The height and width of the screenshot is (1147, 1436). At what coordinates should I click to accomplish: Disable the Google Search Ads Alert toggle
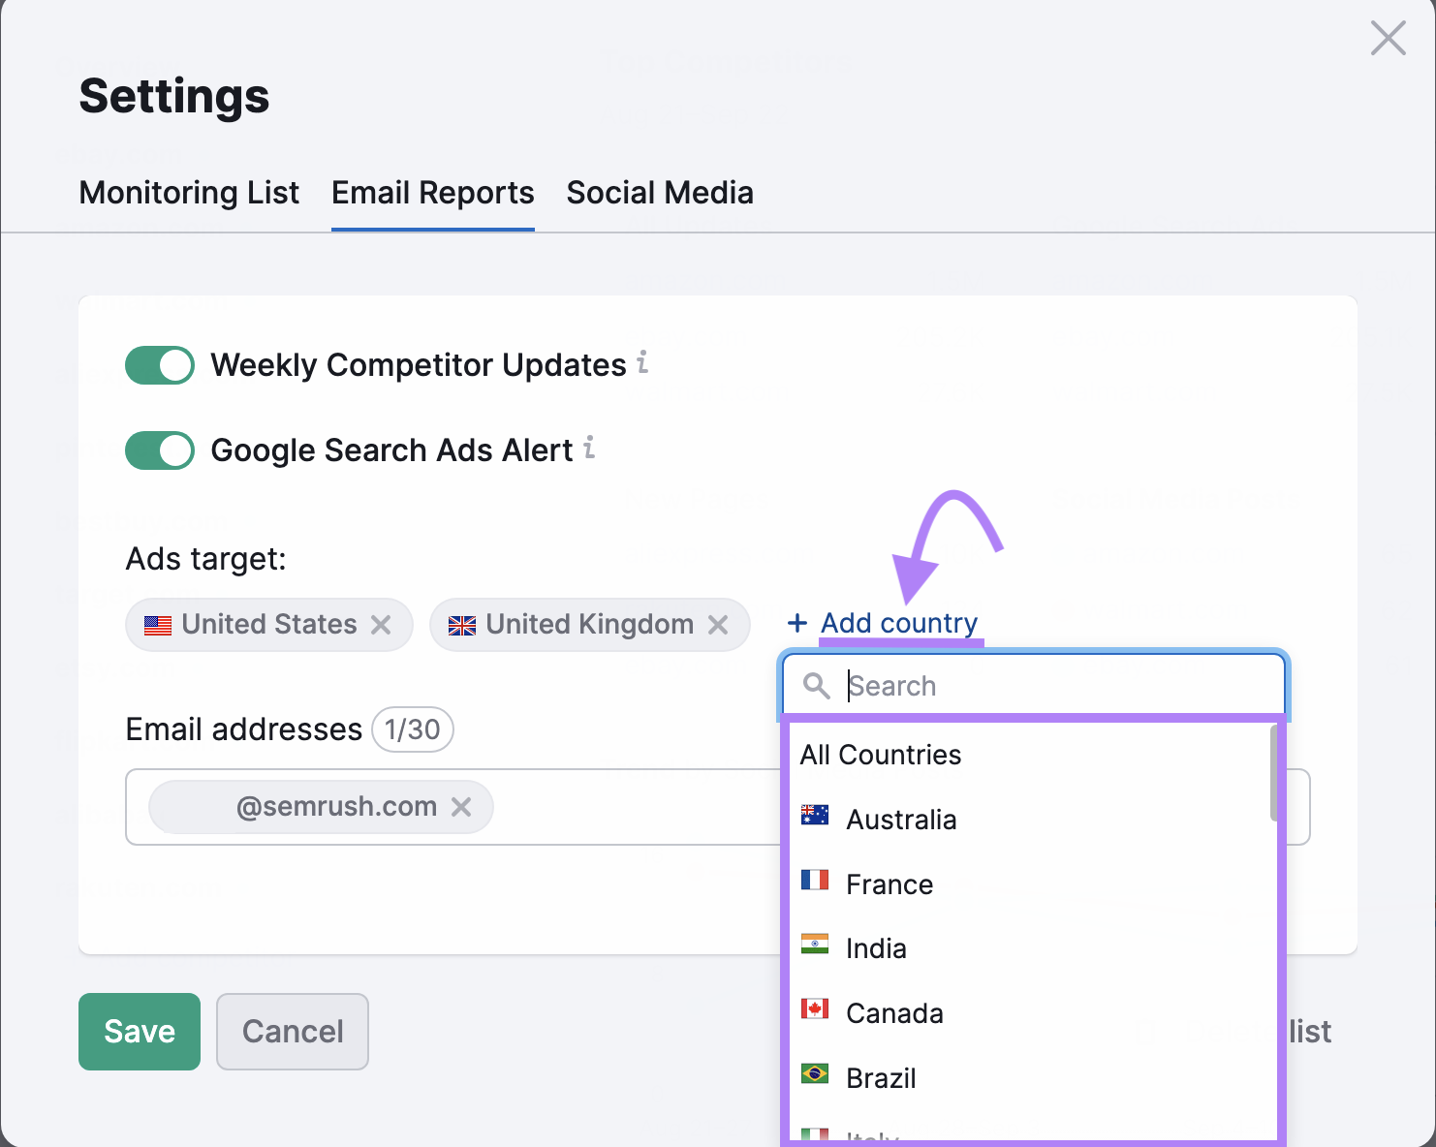(159, 450)
